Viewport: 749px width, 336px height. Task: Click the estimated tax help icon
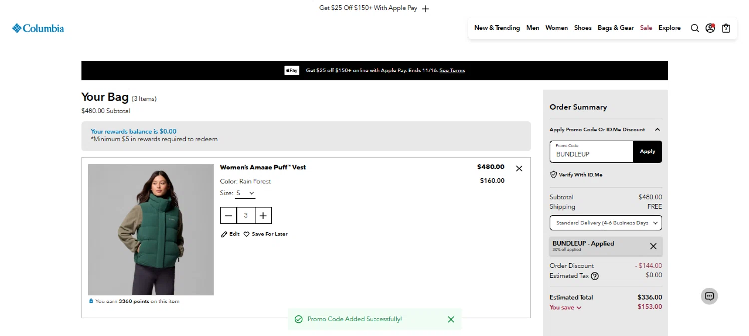pos(595,276)
